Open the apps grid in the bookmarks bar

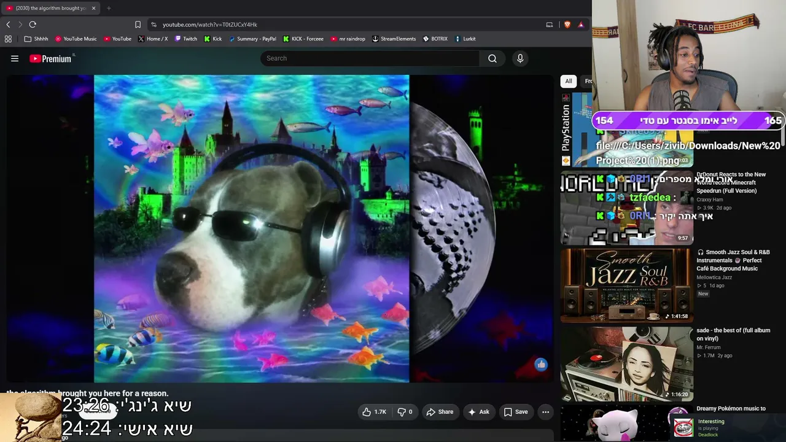click(x=8, y=39)
